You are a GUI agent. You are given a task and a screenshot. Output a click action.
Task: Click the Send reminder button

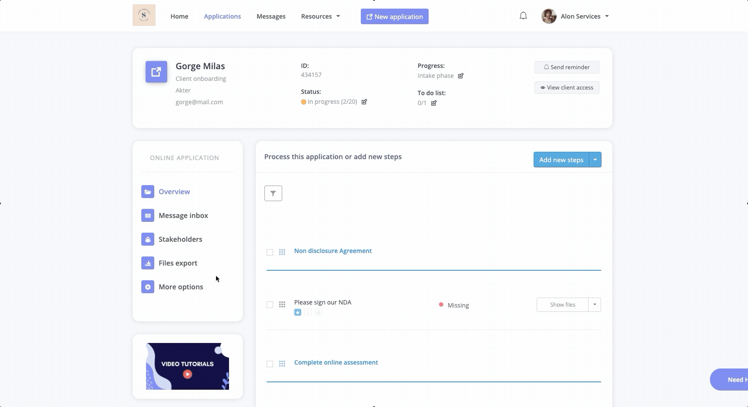coord(567,67)
